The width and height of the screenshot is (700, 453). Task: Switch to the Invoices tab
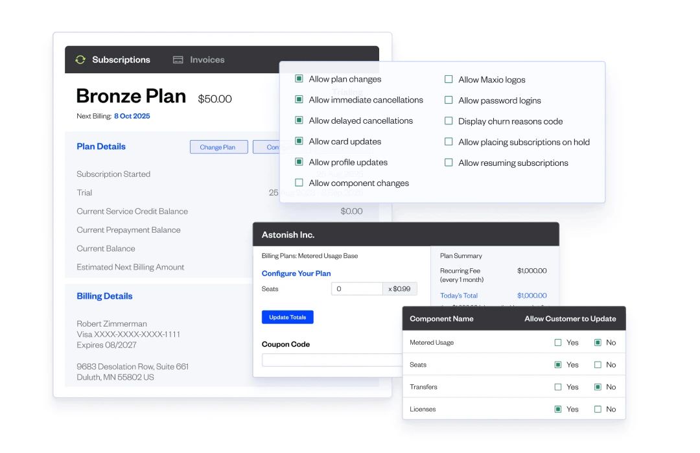click(x=205, y=60)
